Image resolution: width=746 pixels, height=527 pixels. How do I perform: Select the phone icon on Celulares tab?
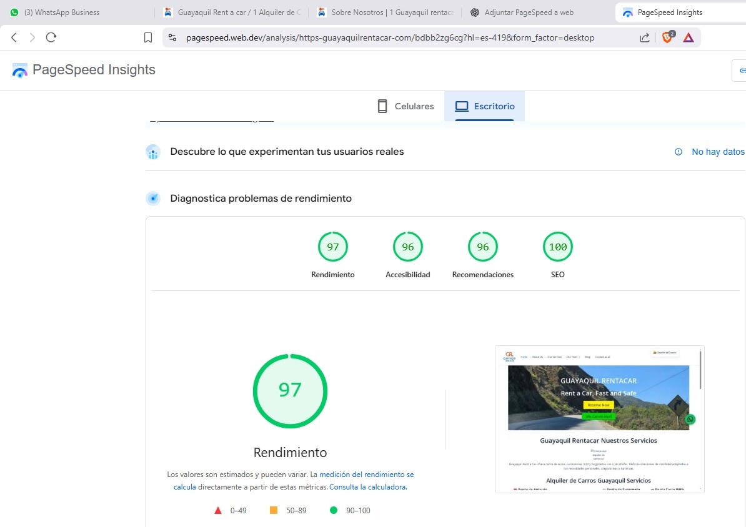point(382,106)
